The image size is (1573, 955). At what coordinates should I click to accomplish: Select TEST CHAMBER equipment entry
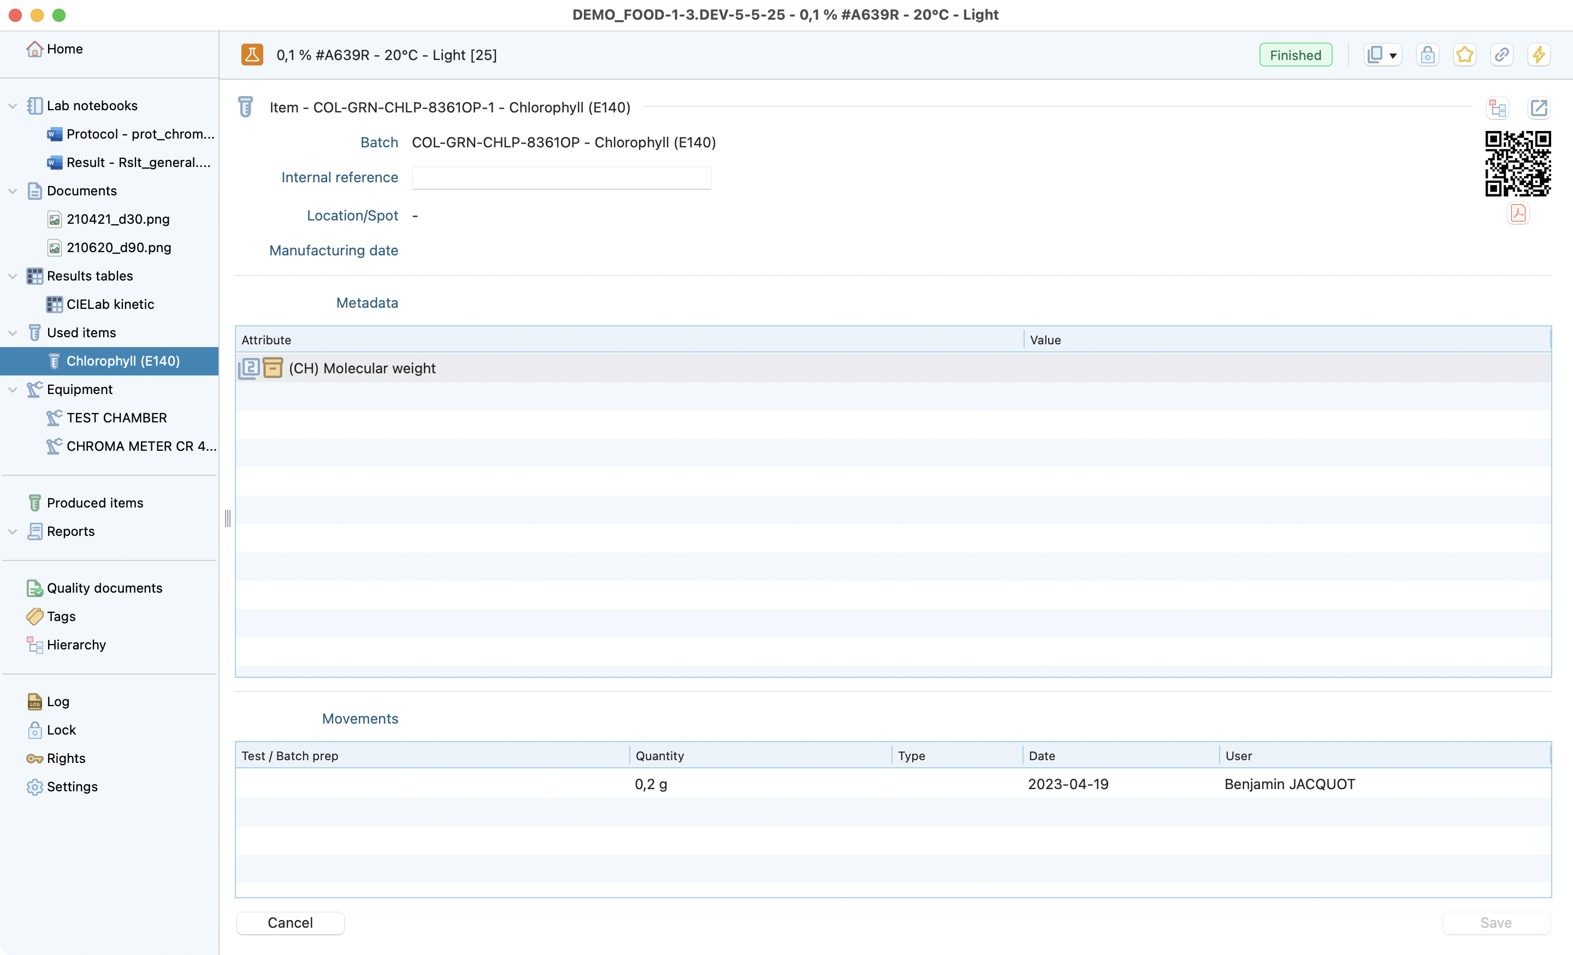coord(116,418)
